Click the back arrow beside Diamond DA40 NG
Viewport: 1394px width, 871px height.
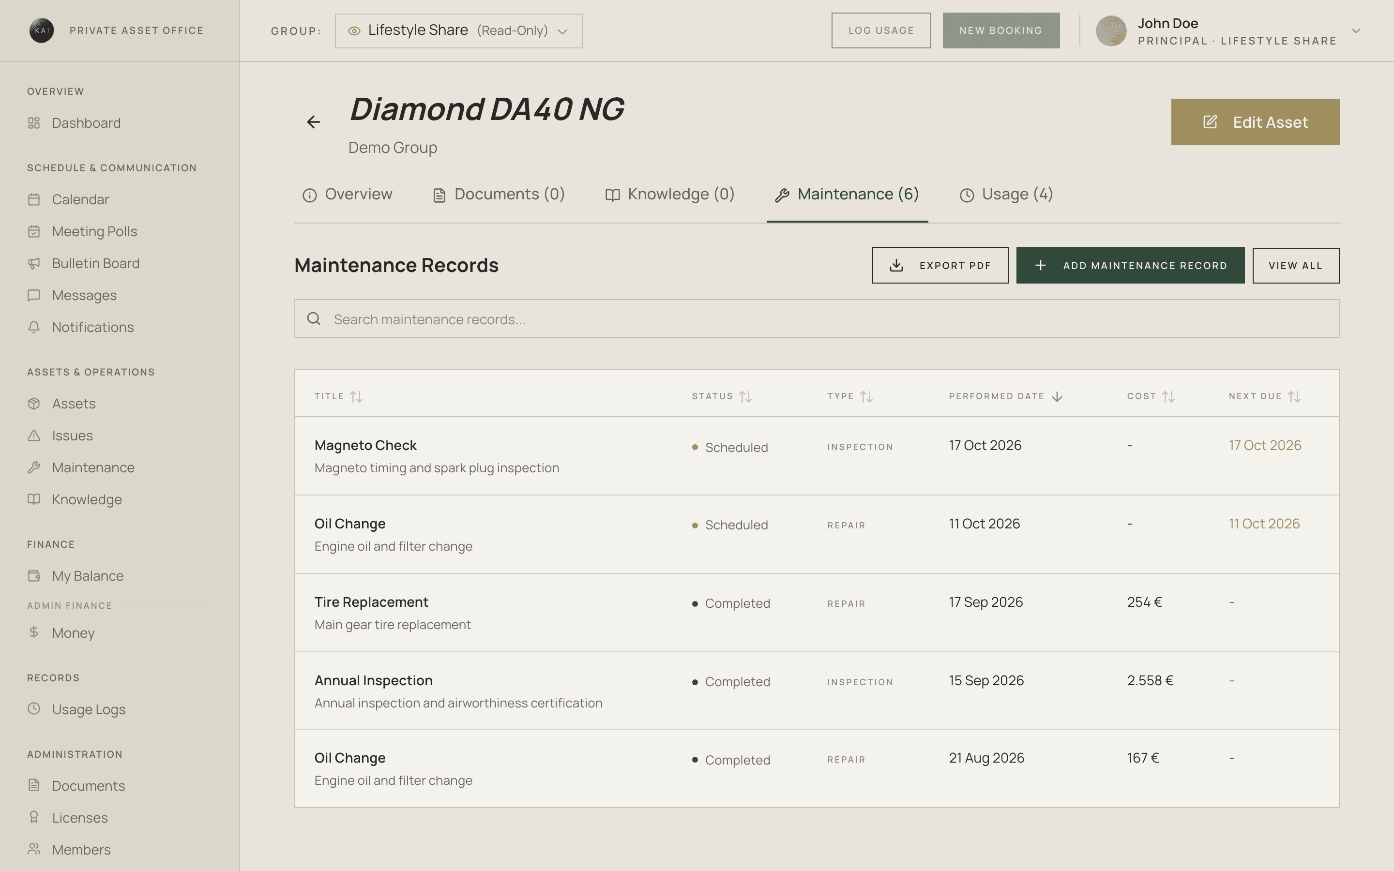coord(313,121)
